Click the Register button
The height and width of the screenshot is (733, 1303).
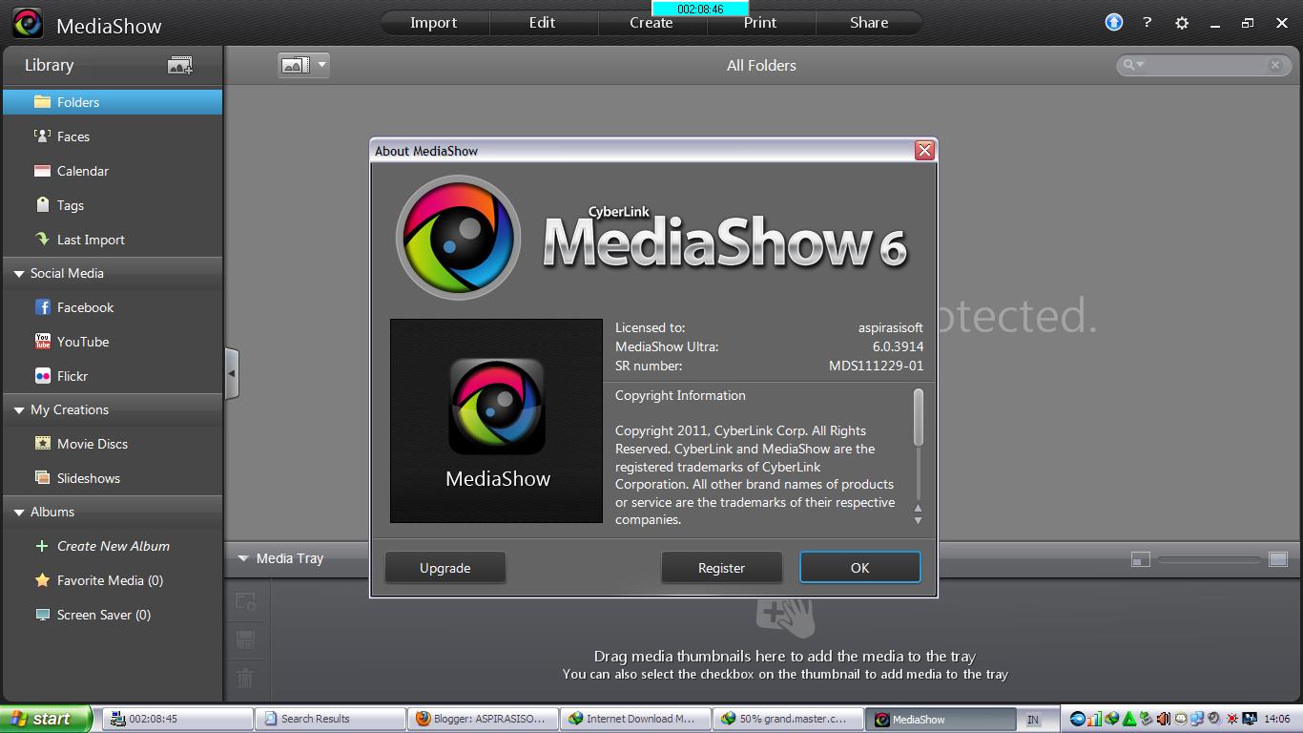click(x=721, y=568)
